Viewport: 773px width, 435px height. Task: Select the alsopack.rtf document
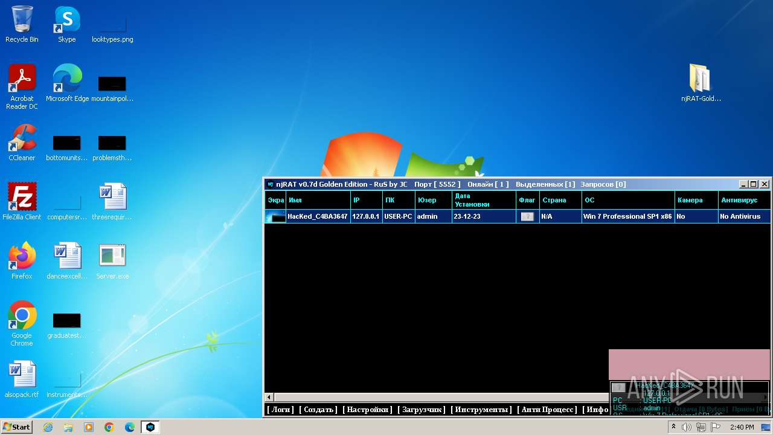[22, 379]
